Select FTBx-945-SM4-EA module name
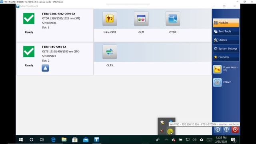This screenshot has height=144, width=256. point(54,47)
